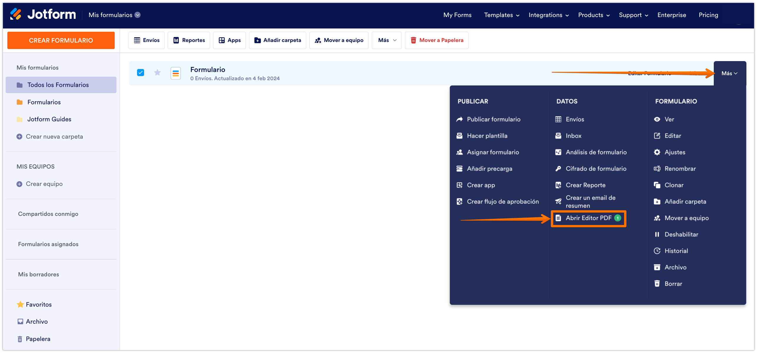Click the plus icon beside Crear equipo
The width and height of the screenshot is (757, 353).
point(19,184)
